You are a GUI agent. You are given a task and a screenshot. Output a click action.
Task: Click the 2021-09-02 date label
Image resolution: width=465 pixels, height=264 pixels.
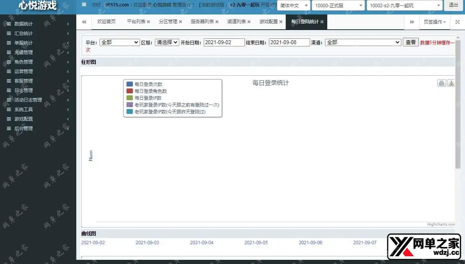(93, 243)
